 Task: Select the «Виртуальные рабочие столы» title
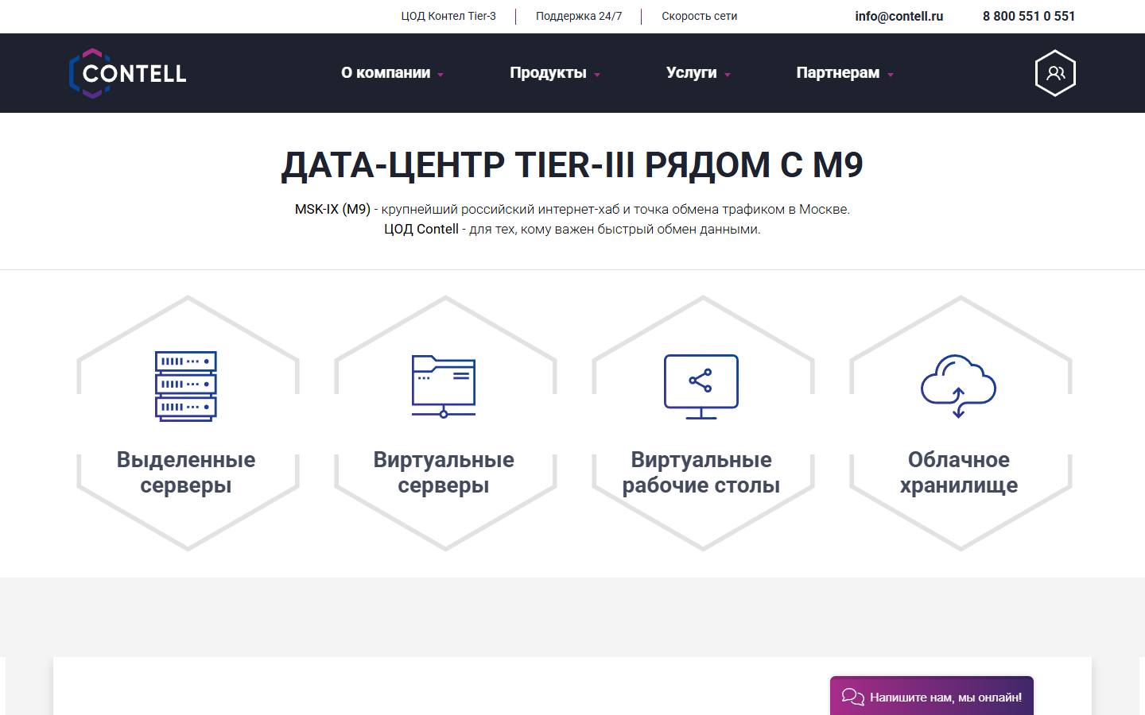click(701, 472)
